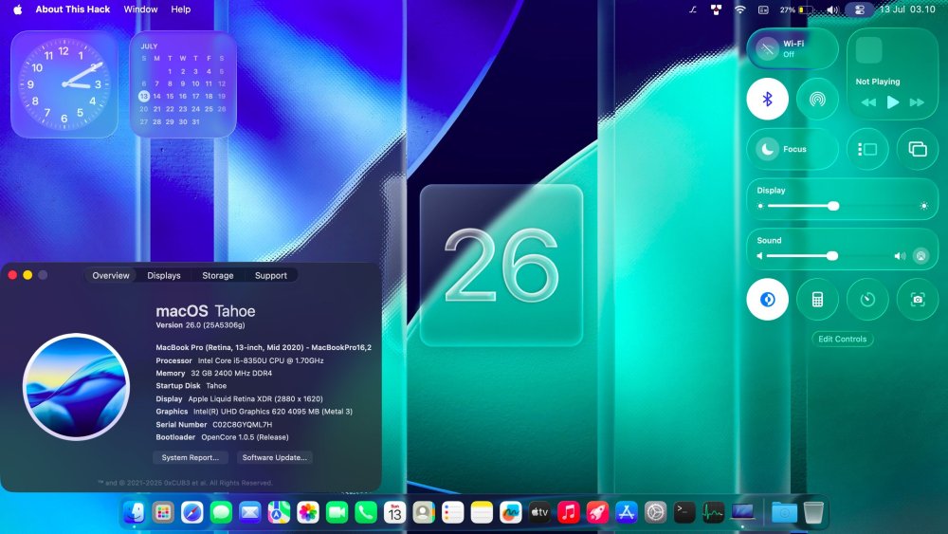This screenshot has height=534, width=948.
Task: Open the red rocket app in dock
Action: [x=597, y=513]
